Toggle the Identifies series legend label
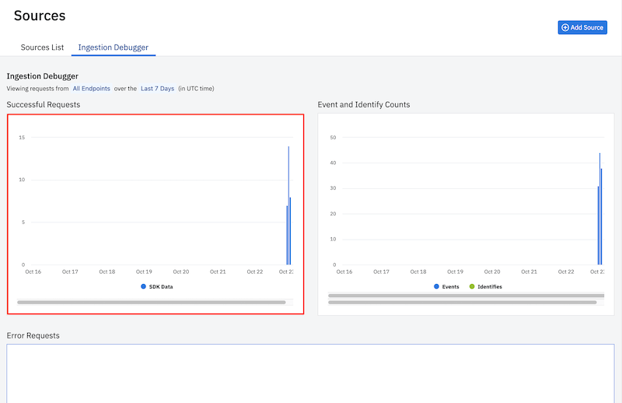622x403 pixels. click(x=490, y=287)
